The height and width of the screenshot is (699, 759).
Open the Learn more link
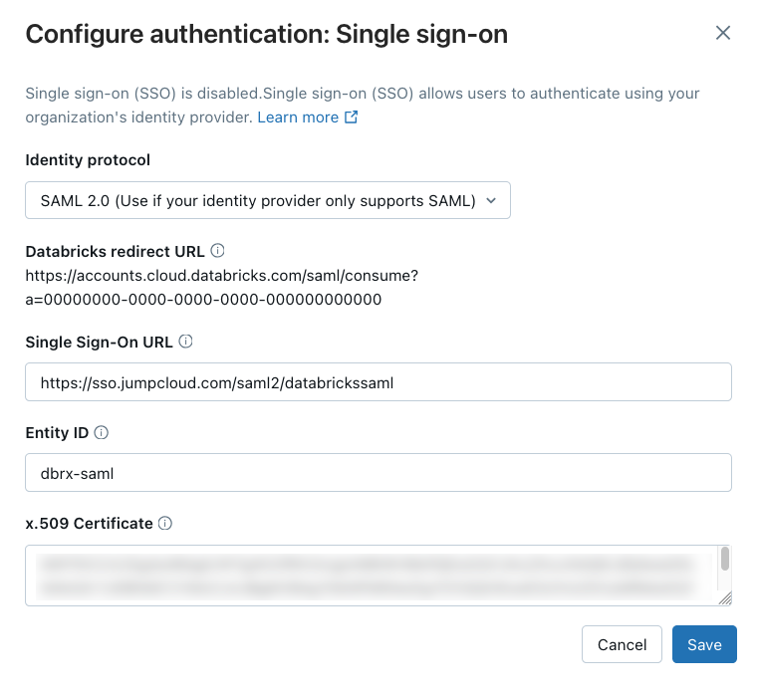click(x=298, y=117)
